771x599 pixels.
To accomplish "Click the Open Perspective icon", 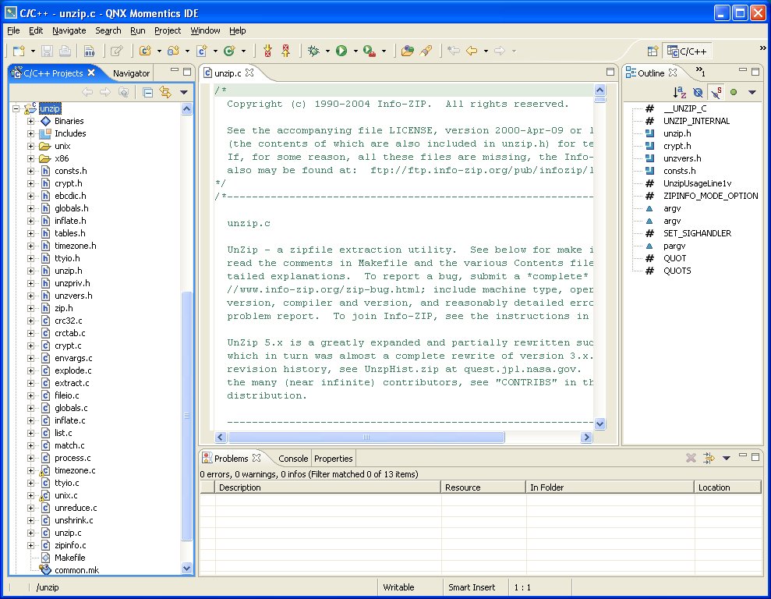I will click(653, 51).
